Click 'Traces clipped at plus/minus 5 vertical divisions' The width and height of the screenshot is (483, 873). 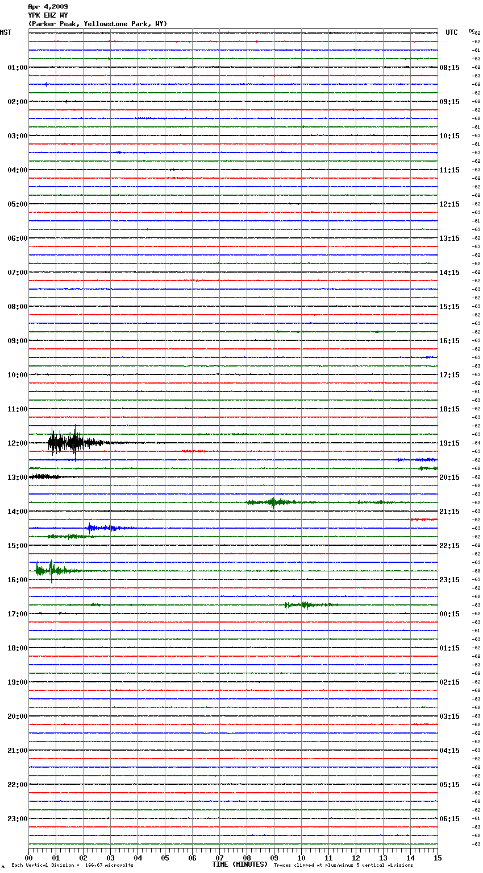click(x=343, y=866)
